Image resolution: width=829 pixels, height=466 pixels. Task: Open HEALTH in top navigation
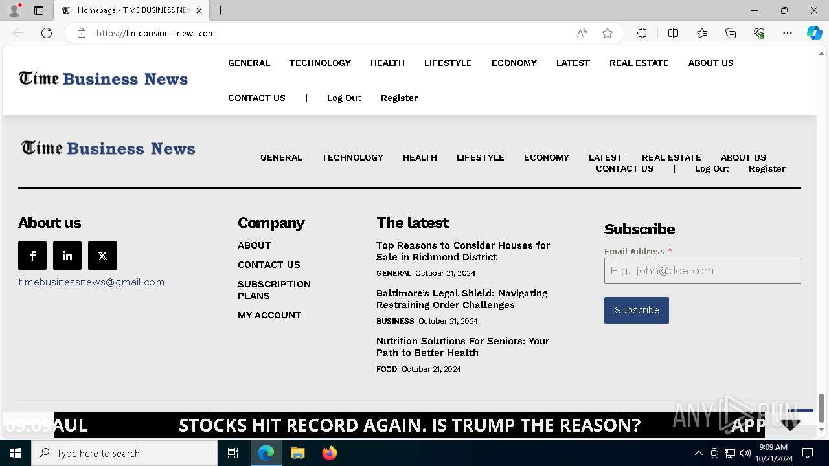(x=387, y=63)
